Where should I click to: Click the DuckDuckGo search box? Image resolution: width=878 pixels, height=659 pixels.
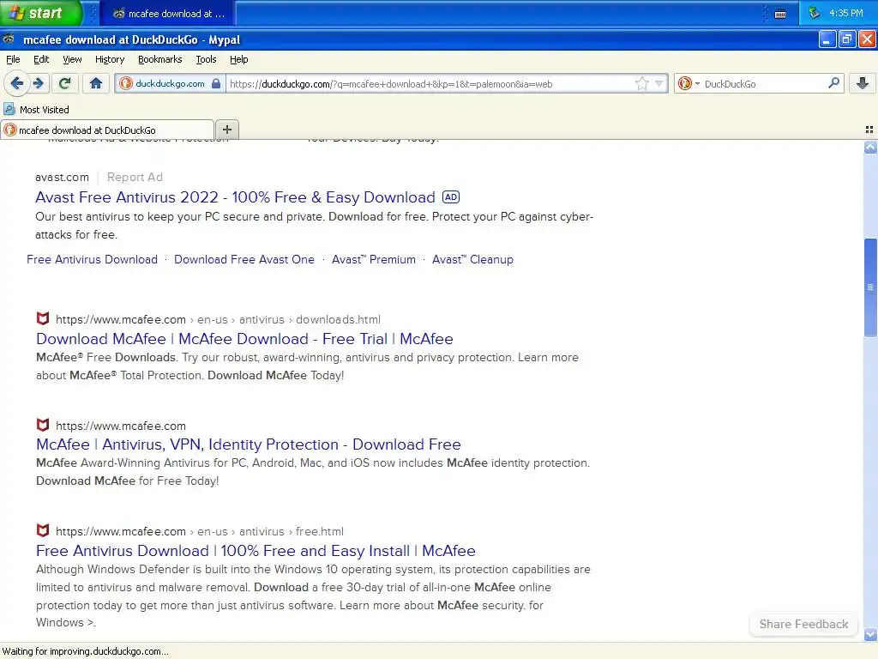click(764, 83)
